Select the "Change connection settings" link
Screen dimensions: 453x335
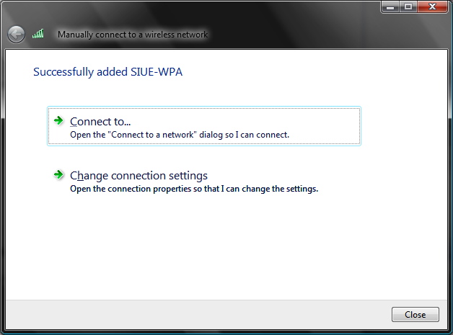(138, 175)
